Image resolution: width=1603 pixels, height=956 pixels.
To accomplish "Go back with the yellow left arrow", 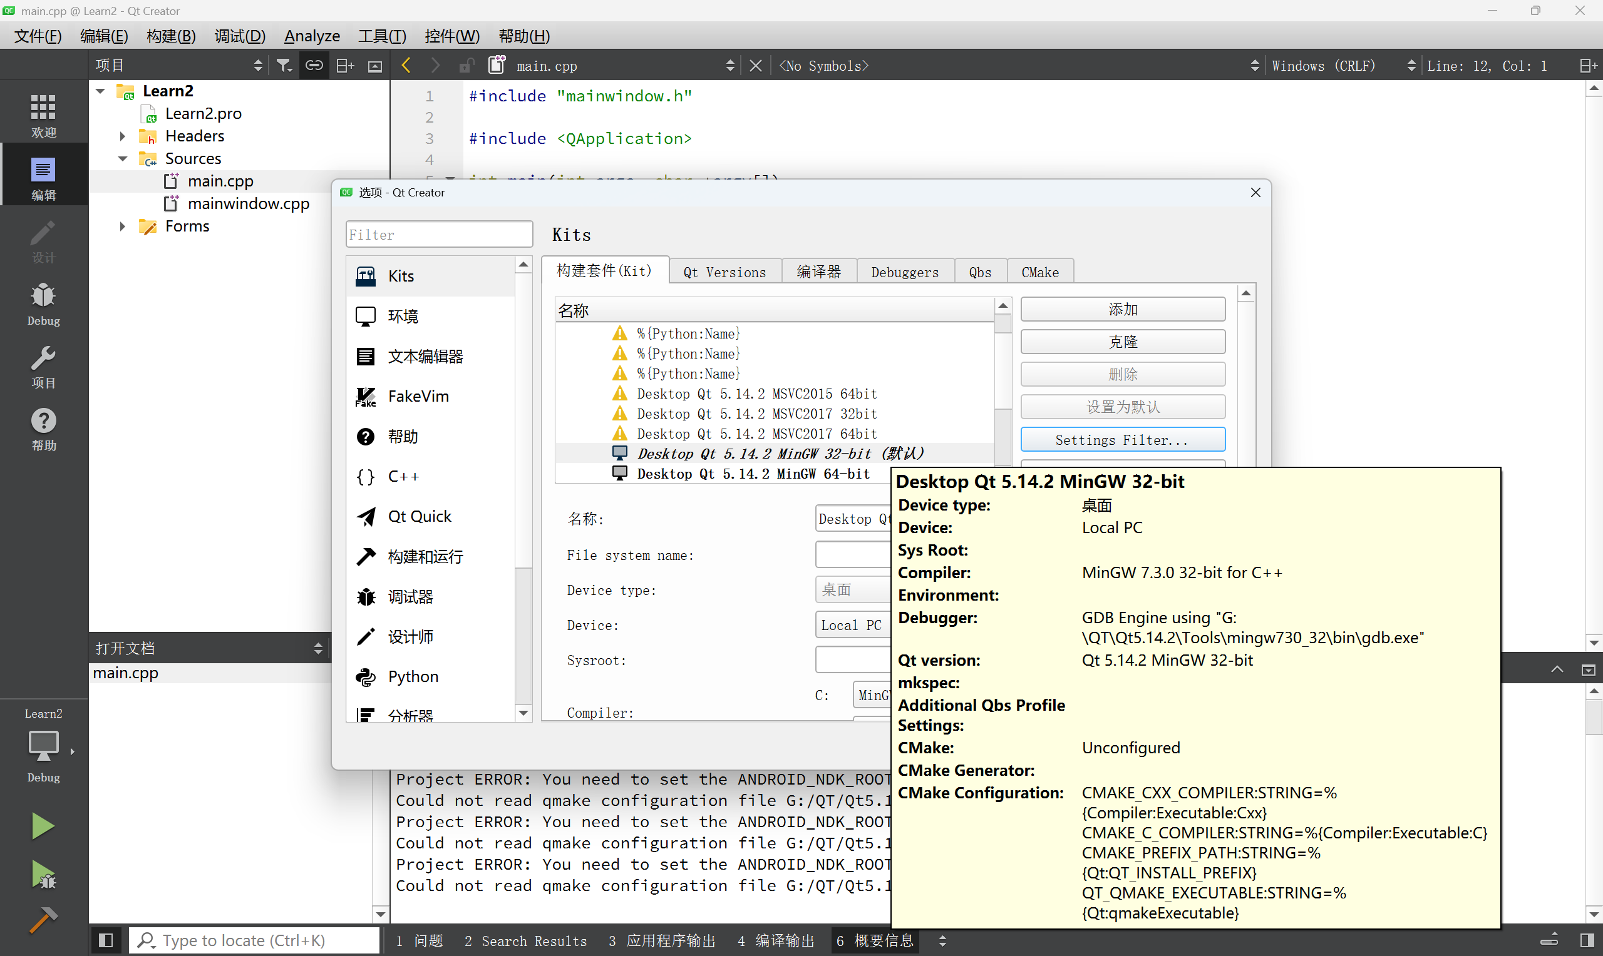I will 406,66.
